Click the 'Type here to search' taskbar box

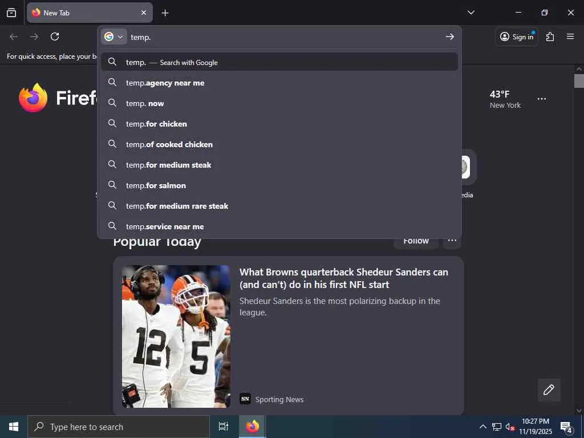click(x=119, y=427)
